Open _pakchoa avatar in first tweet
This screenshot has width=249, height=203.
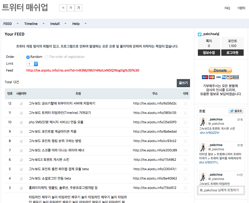[x=203, y=122]
